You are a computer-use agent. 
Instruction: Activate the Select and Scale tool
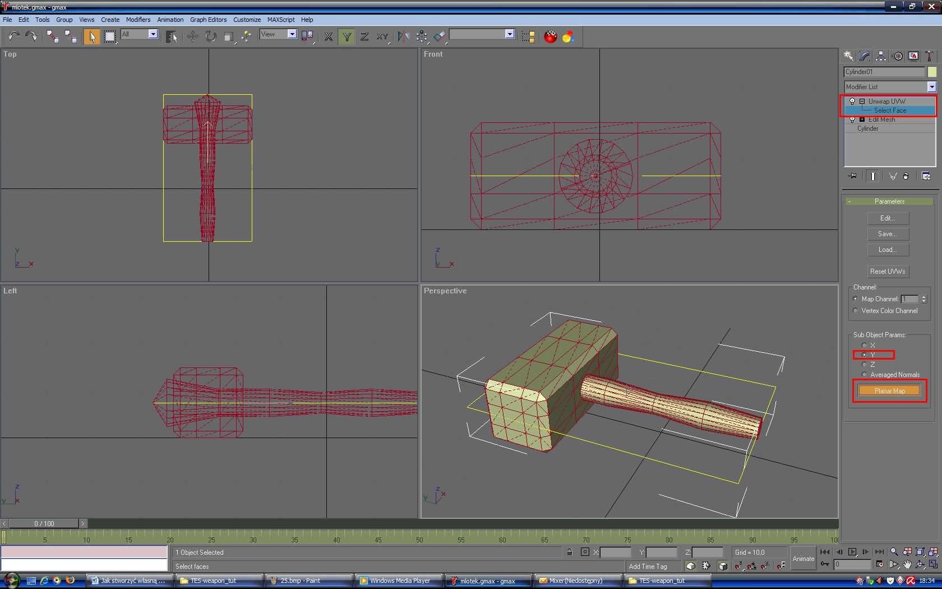228,36
